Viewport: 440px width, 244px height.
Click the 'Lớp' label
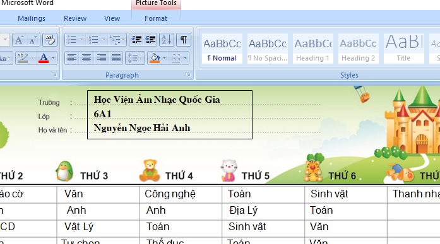pos(44,116)
